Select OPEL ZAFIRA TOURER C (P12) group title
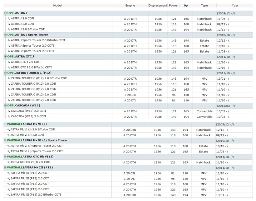This screenshot has width=256, height=201. [x=29, y=73]
